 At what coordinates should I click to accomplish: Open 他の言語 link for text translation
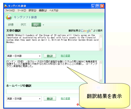pos(65,56)
